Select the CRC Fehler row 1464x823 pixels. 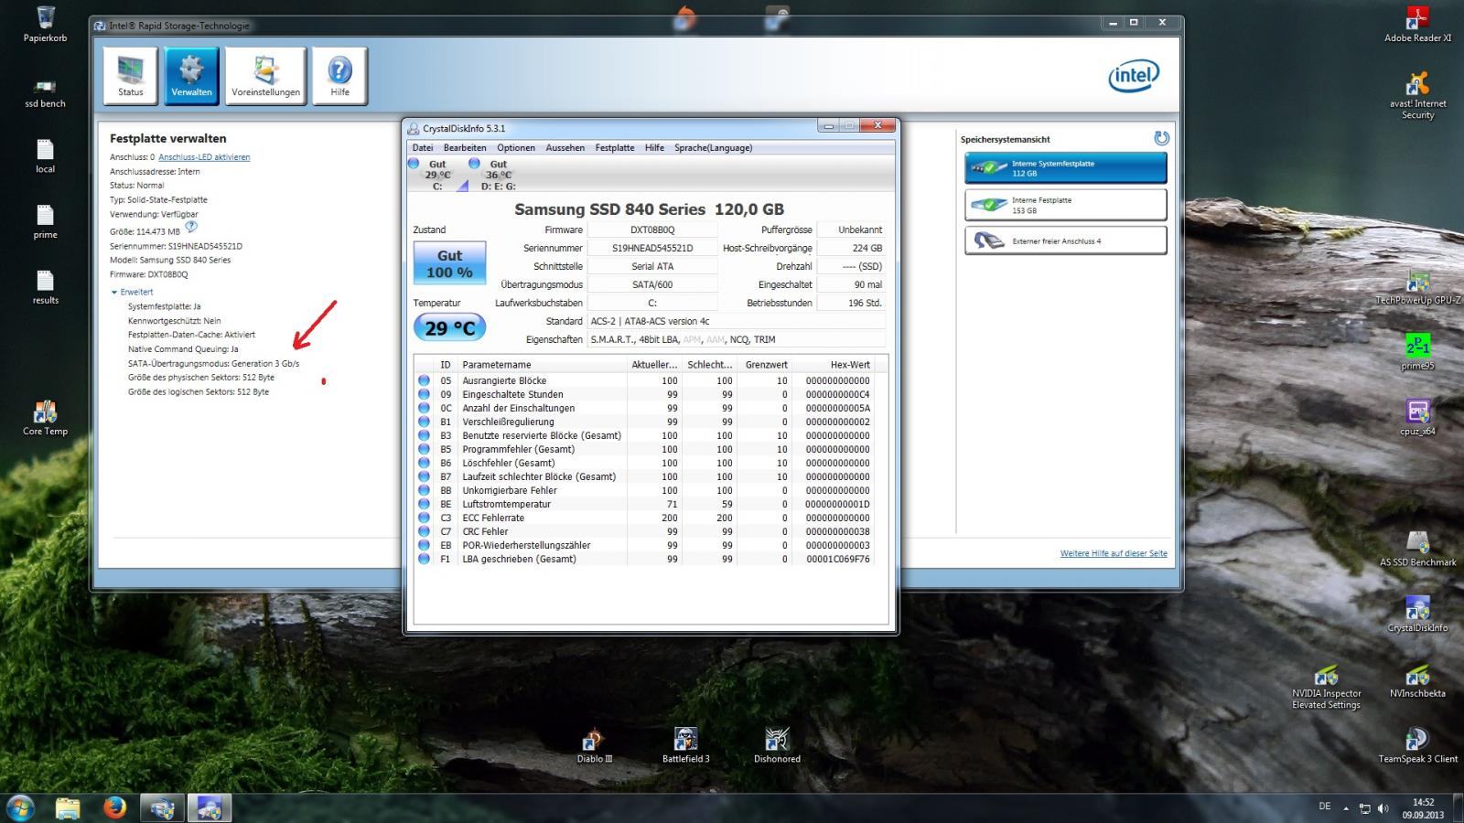pos(645,531)
